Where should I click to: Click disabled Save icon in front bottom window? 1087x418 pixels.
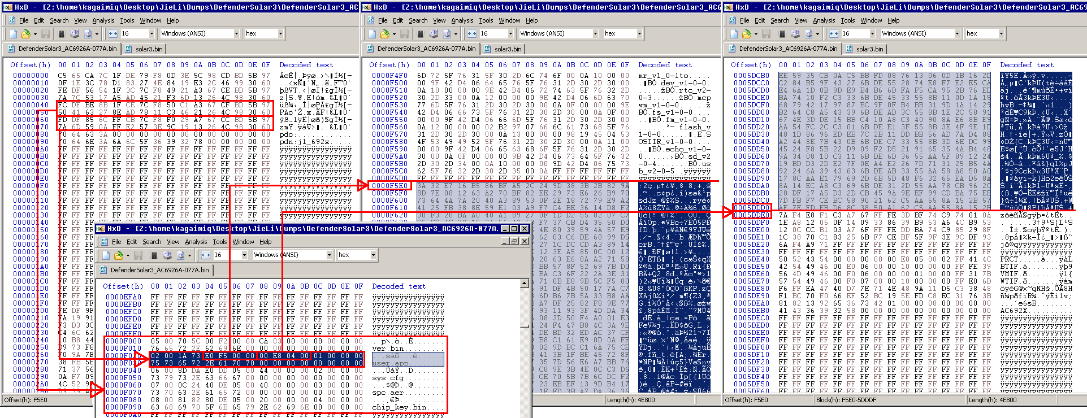click(x=138, y=255)
